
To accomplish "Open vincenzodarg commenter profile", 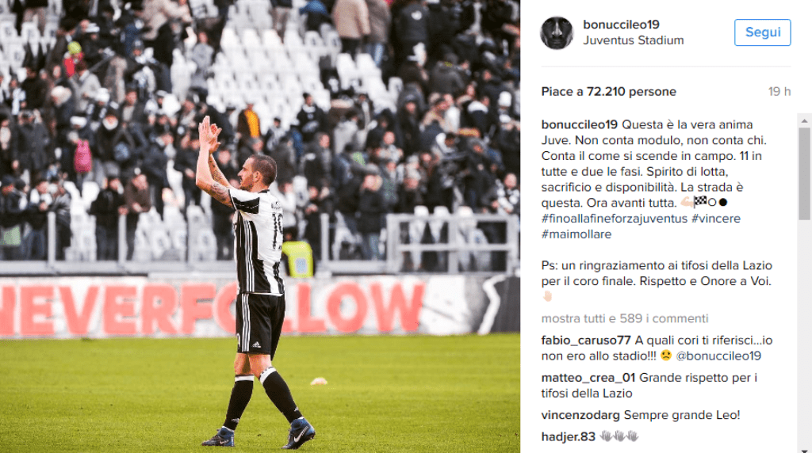I will coord(580,415).
